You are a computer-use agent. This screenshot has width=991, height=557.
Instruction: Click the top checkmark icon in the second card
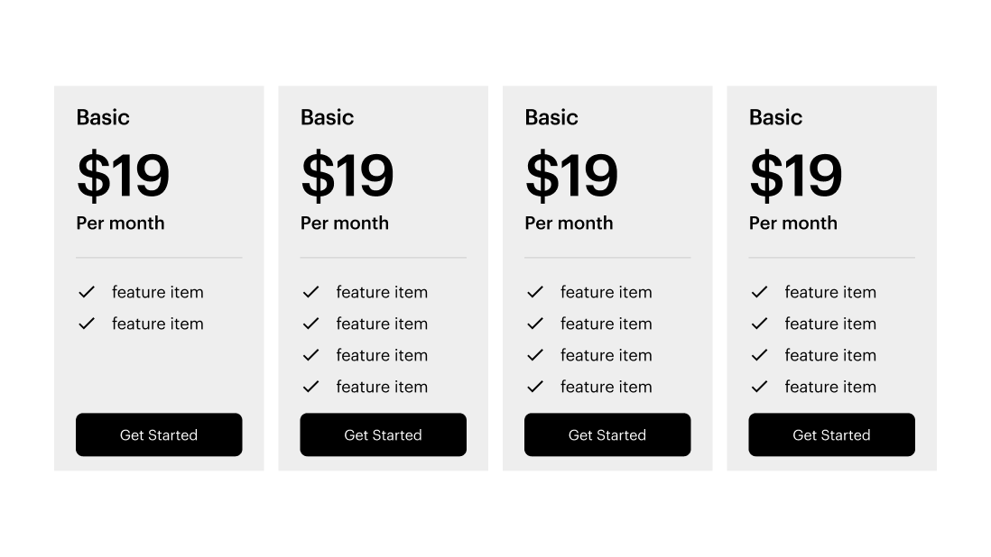tap(311, 292)
